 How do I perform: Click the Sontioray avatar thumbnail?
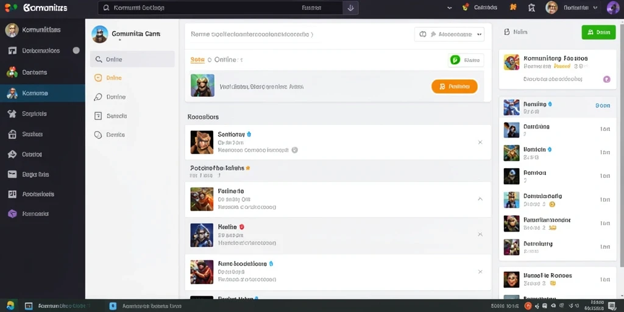[202, 142]
